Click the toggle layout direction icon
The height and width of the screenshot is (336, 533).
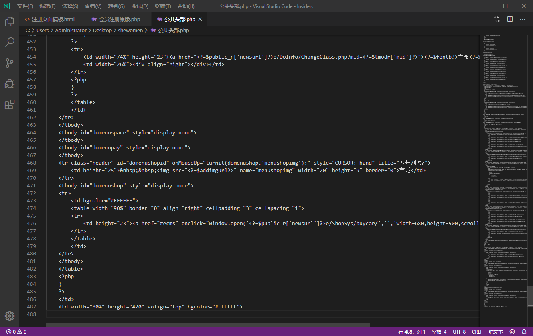(497, 18)
